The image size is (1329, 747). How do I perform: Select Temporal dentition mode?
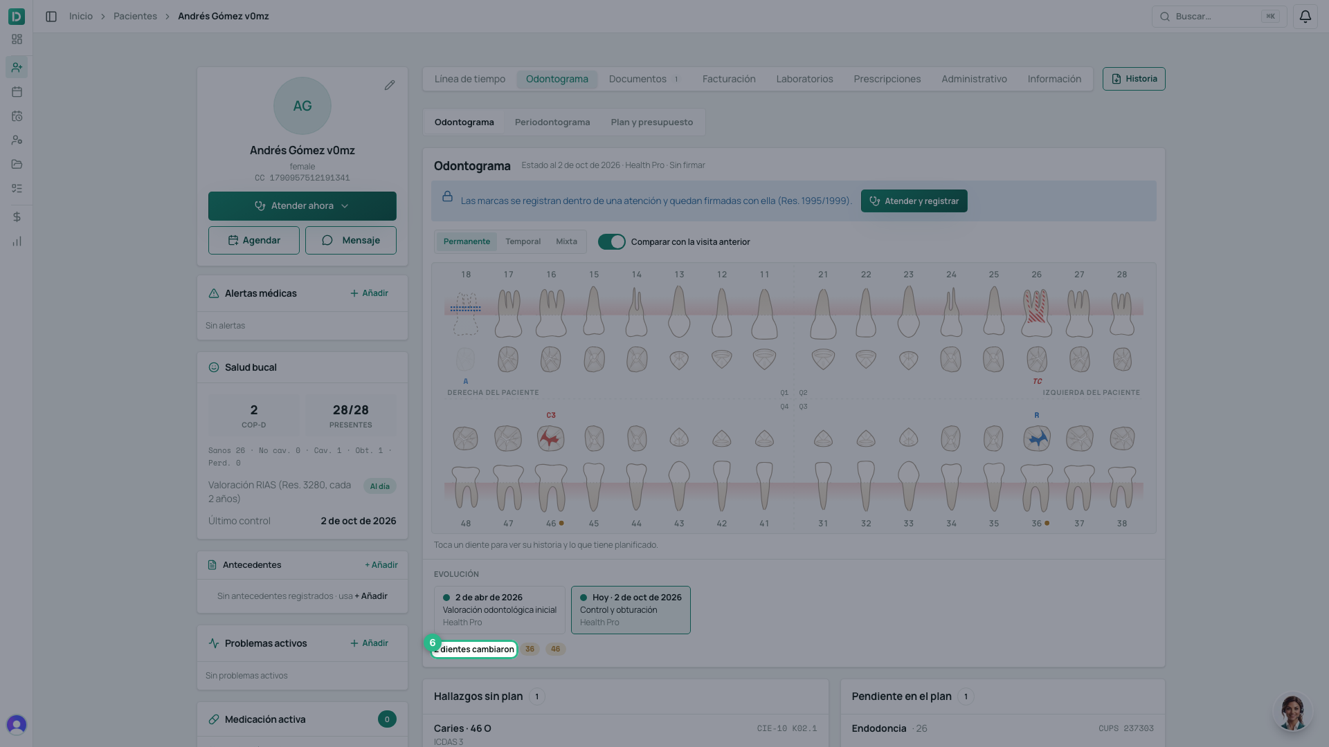click(523, 241)
